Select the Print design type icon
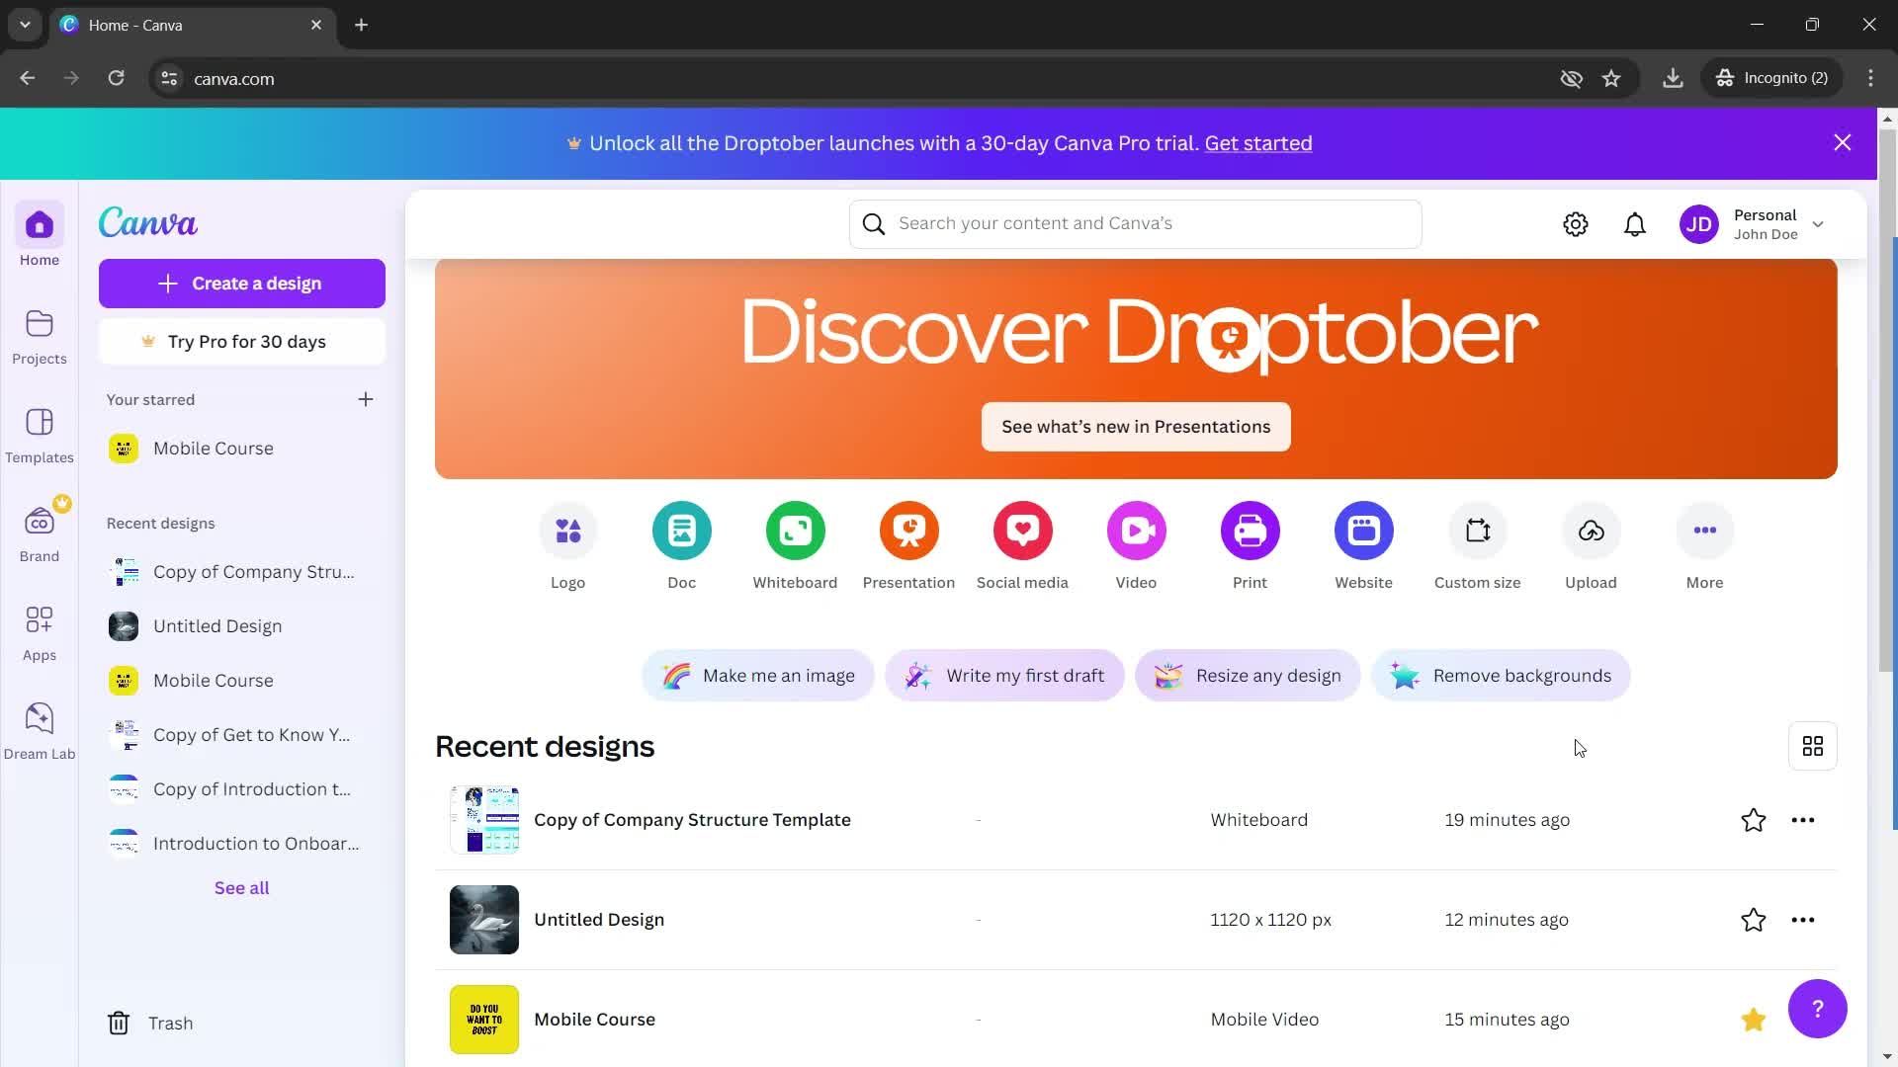 [x=1251, y=532]
